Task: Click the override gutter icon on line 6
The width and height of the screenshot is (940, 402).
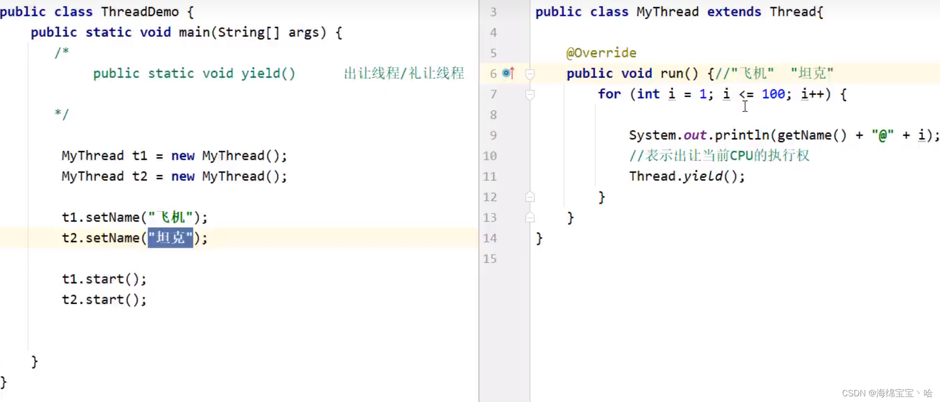Action: point(508,73)
